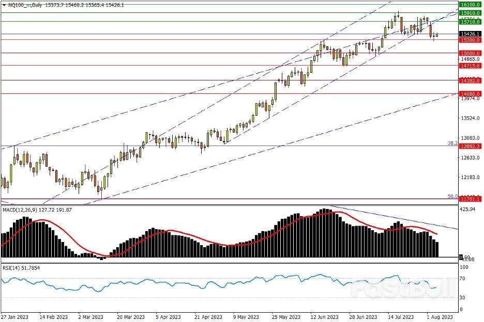Select the 15710.0 green level label
Screen dimensions: 484x322
[x=471, y=22]
